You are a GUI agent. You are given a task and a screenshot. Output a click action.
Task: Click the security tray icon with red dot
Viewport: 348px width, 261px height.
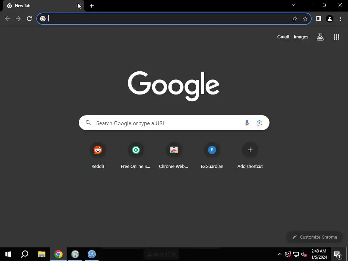(x=288, y=254)
